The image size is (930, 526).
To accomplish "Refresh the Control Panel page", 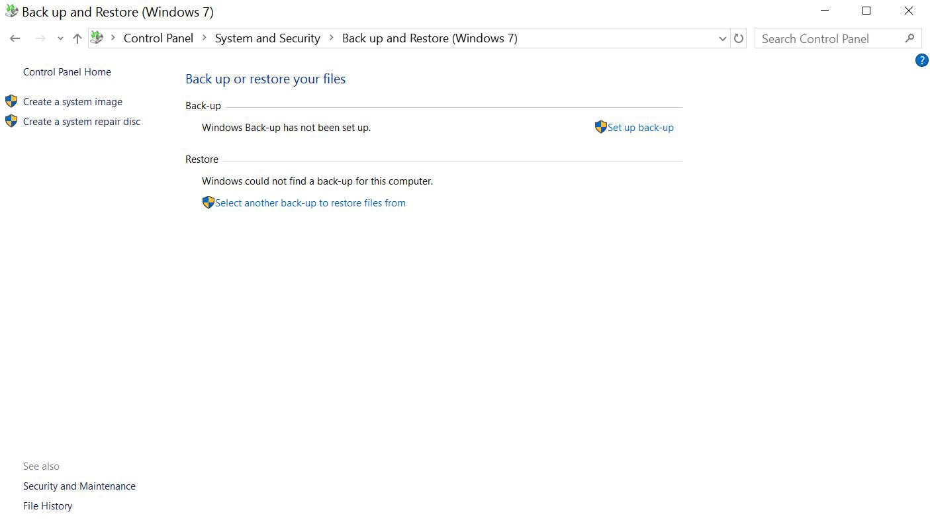I will [x=739, y=38].
